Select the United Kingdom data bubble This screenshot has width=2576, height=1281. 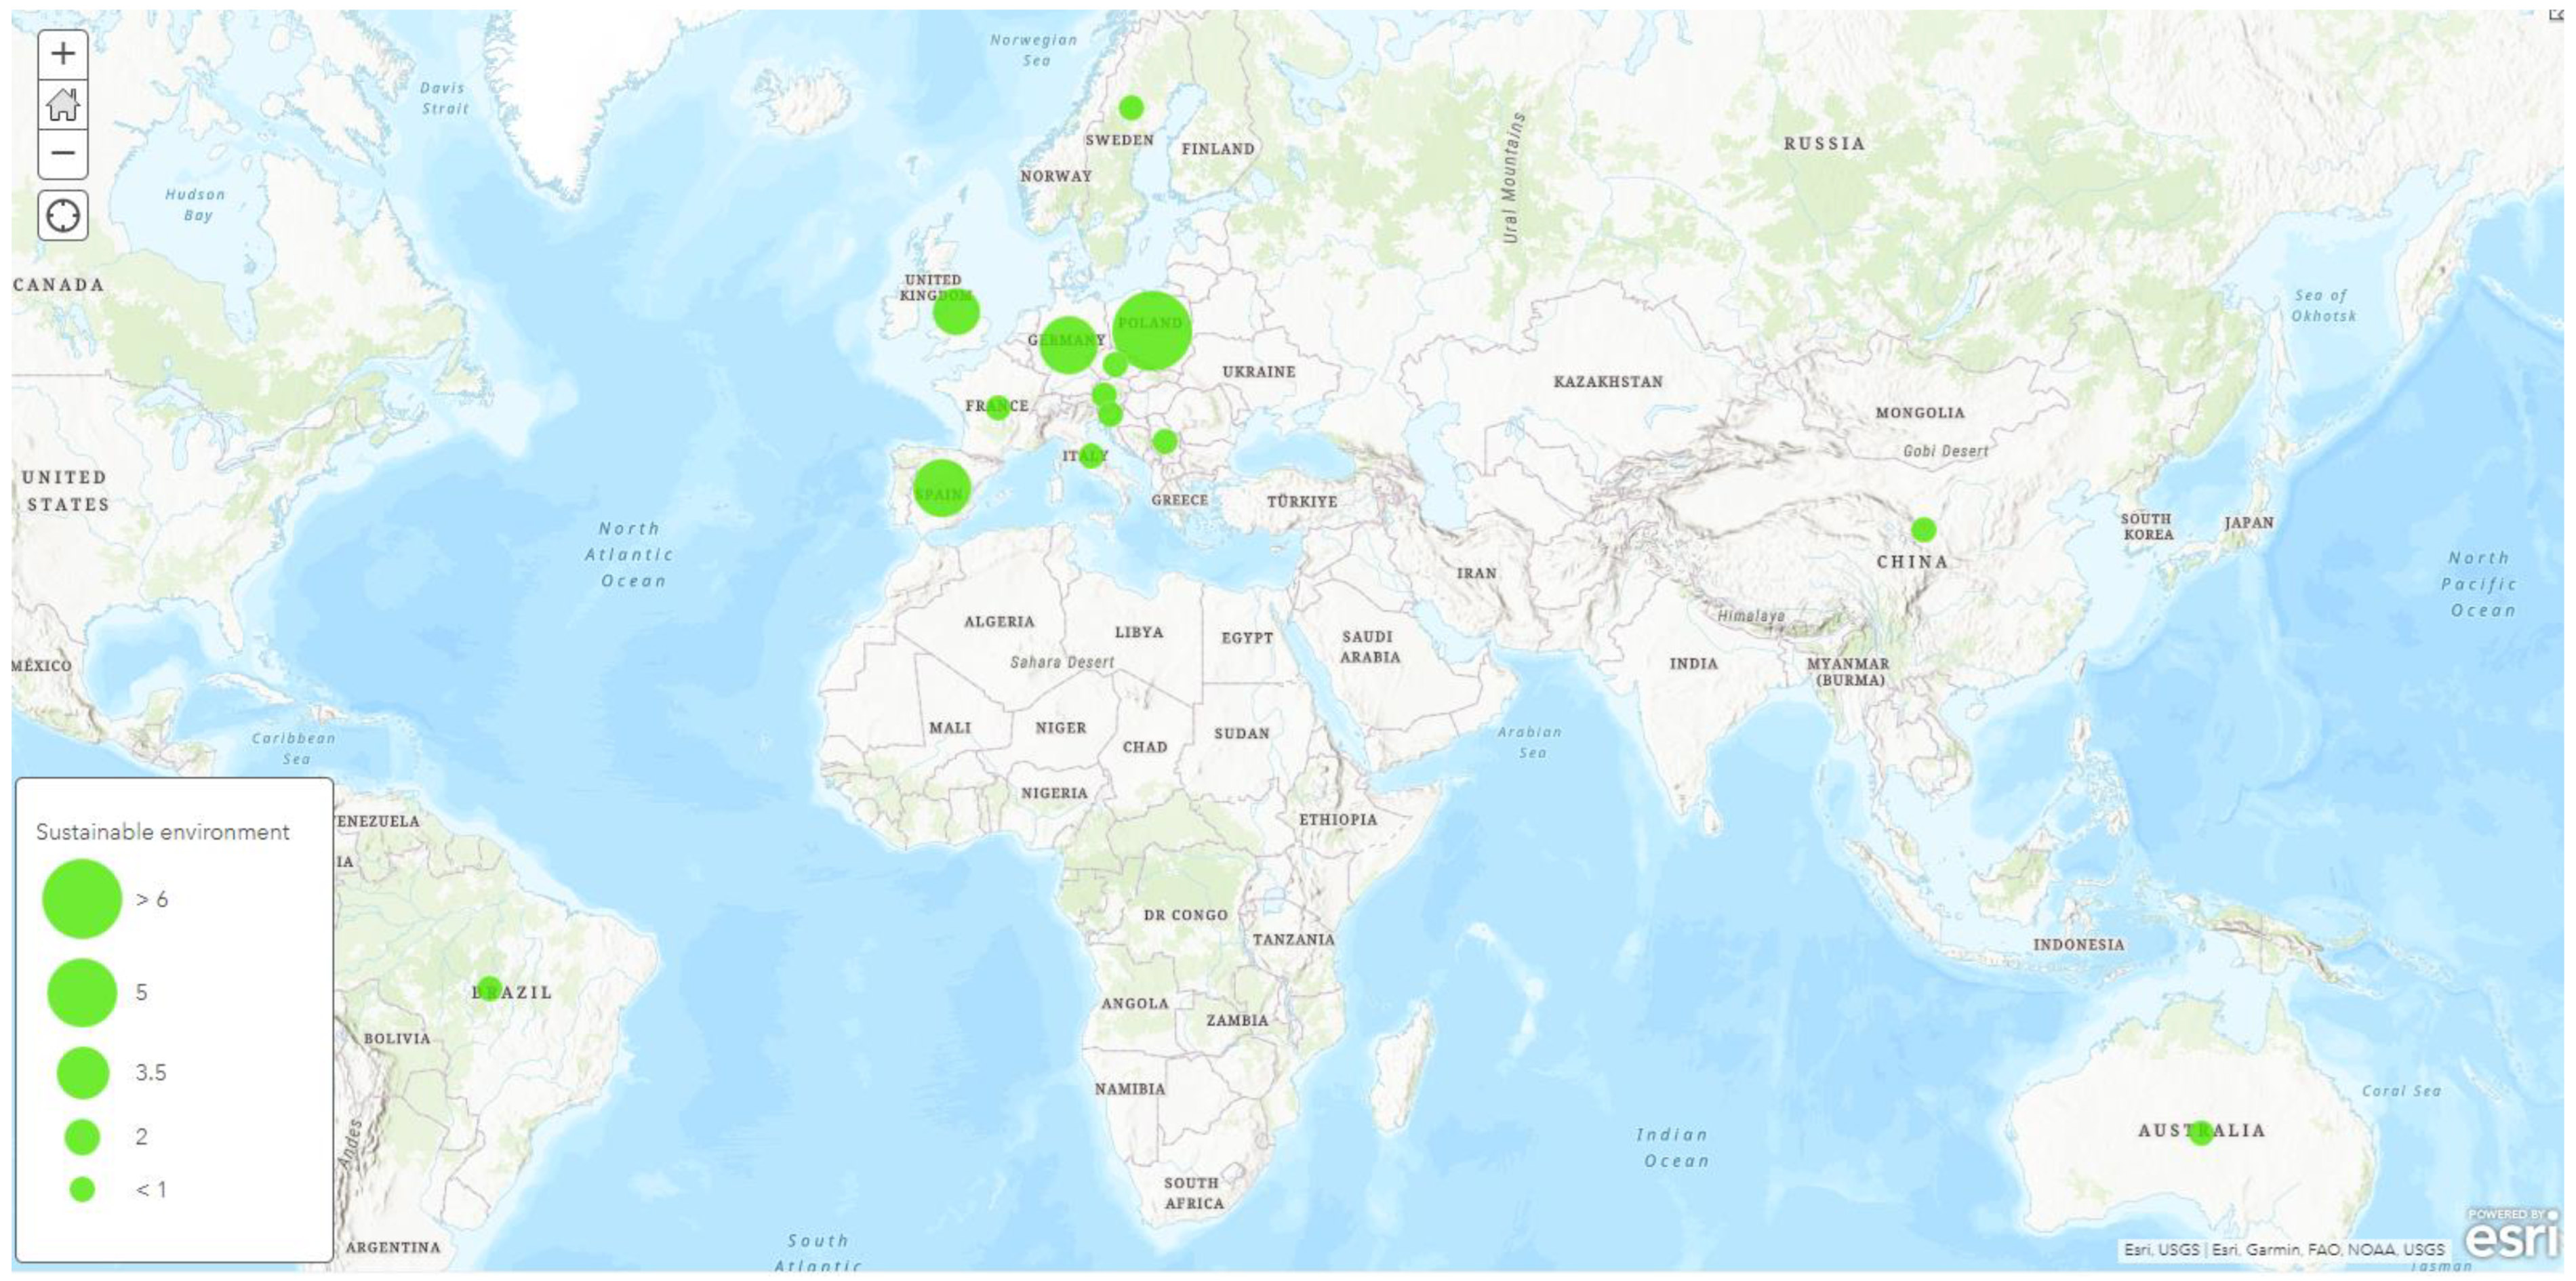point(956,312)
